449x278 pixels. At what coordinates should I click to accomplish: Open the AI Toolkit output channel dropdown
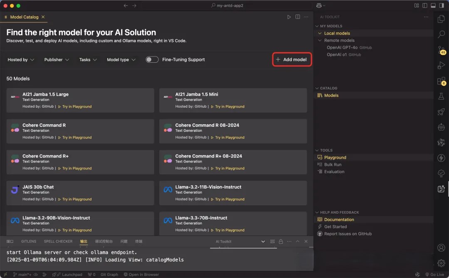[240, 241]
